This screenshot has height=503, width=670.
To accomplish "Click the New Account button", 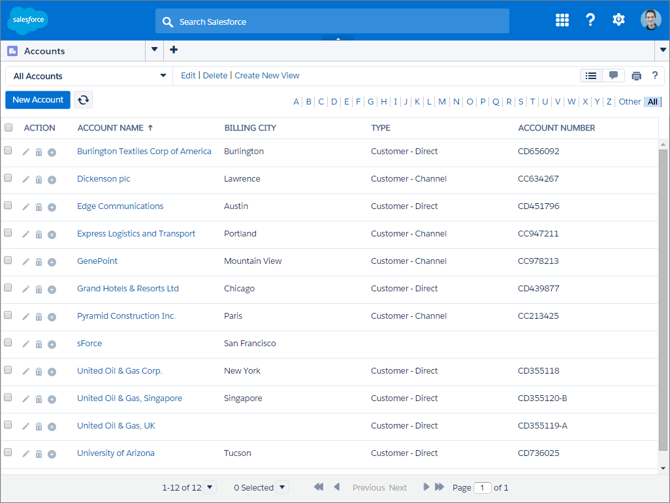I will [x=38, y=100].
